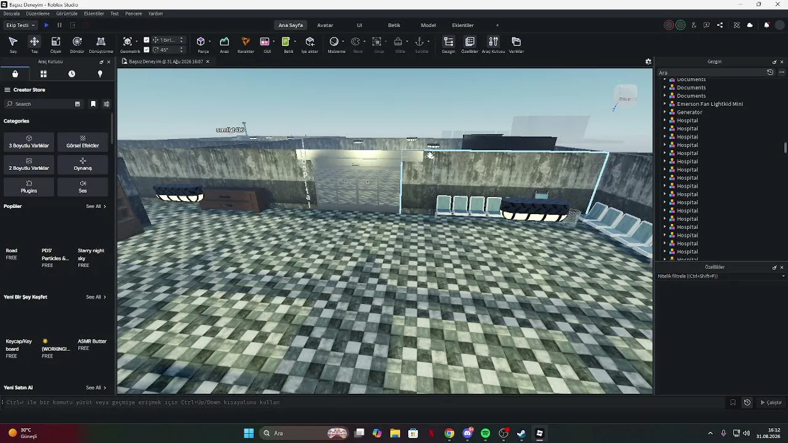Click See All next to Yeni Bir Şey Keşfet
788x443 pixels.
[96, 297]
